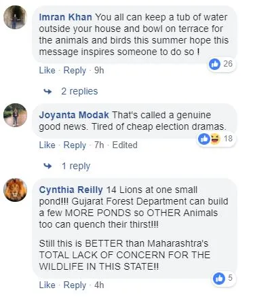Reply to Imran Khan's comment

click(x=75, y=71)
